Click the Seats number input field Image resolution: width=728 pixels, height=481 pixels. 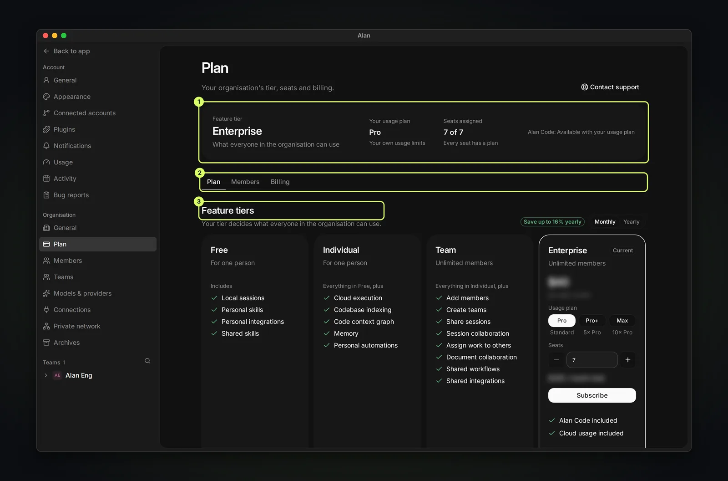(592, 360)
